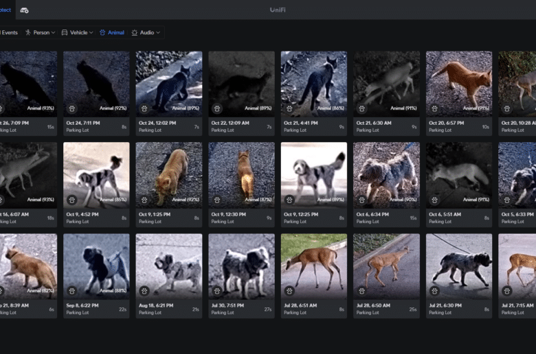Click the paw icon on Jul 21, 7:15 AM clip
536x354 pixels.
(507, 291)
